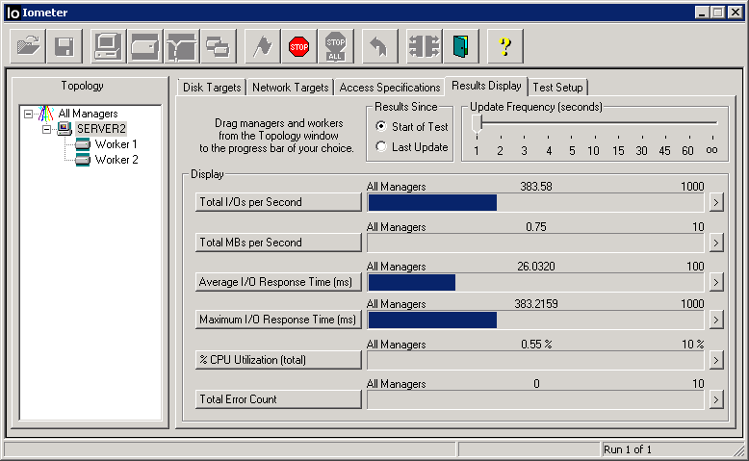Click the Save results disk icon

(x=65, y=45)
